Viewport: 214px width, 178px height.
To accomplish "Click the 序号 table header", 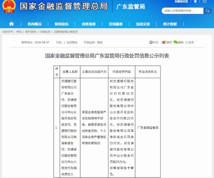I will coord(57,72).
